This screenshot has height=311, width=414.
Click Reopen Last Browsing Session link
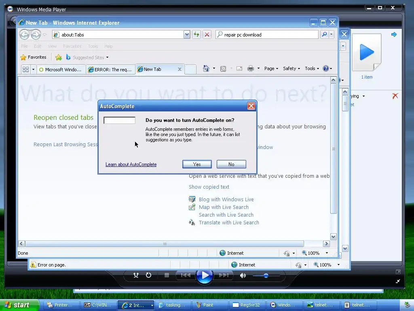click(x=65, y=145)
